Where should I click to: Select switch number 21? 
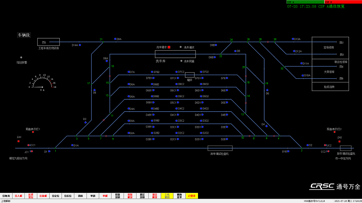[x=101, y=39]
